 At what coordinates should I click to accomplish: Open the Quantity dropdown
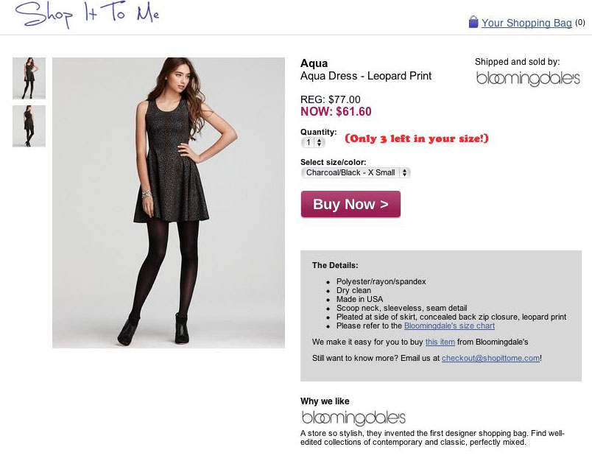pyautogui.click(x=313, y=142)
